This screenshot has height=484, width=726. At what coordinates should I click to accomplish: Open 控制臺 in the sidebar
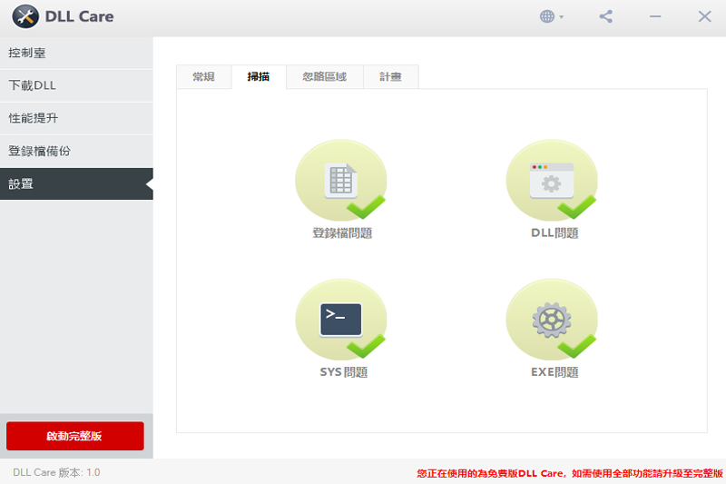click(x=76, y=54)
